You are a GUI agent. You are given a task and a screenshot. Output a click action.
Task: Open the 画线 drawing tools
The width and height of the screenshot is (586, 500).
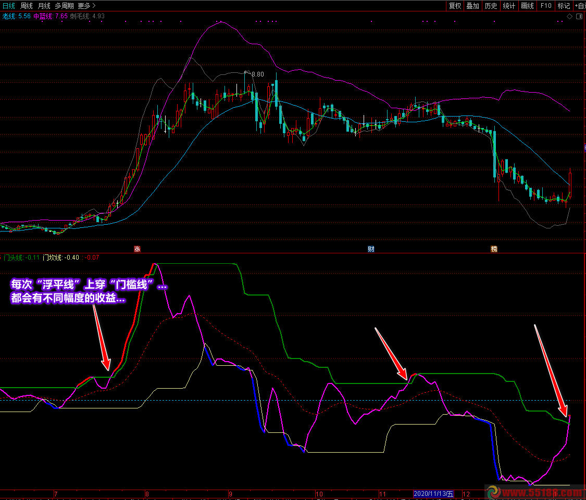(527, 6)
